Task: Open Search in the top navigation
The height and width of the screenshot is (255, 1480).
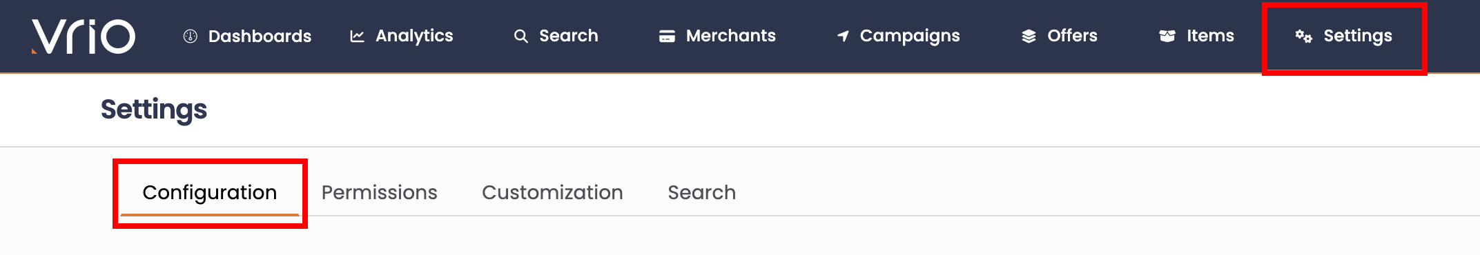Action: coord(569,36)
